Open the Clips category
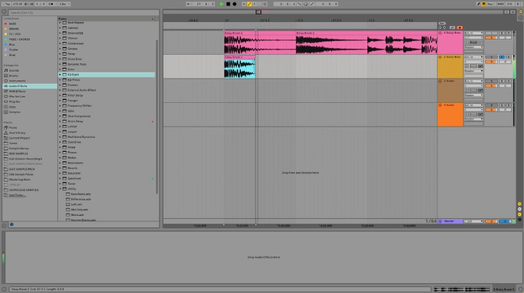The image size is (524, 293). click(x=12, y=107)
